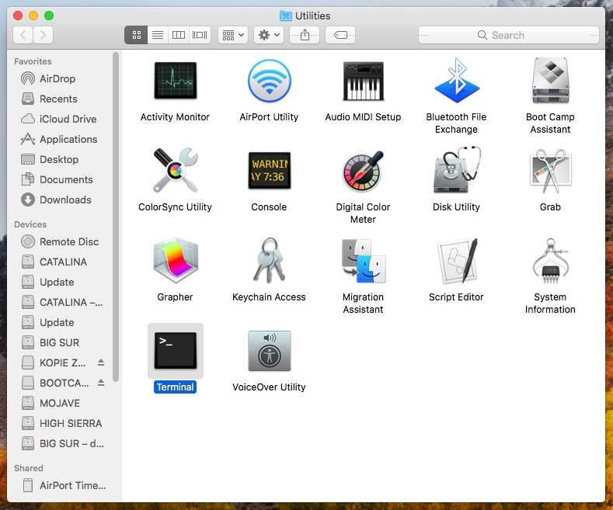Select the Grab scissors icon
613x510 pixels.
pyautogui.click(x=550, y=170)
